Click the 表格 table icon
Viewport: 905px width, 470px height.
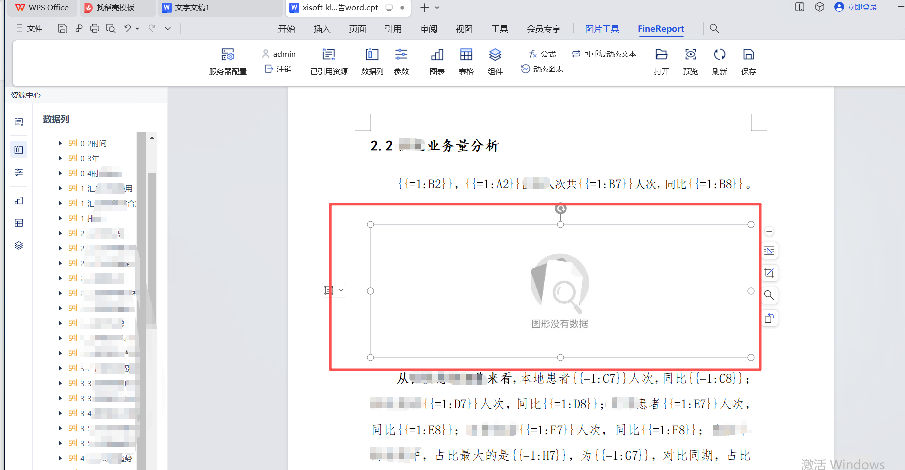pyautogui.click(x=466, y=55)
